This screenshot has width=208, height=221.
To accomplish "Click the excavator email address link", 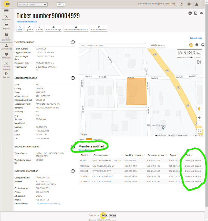I will 48,204.
